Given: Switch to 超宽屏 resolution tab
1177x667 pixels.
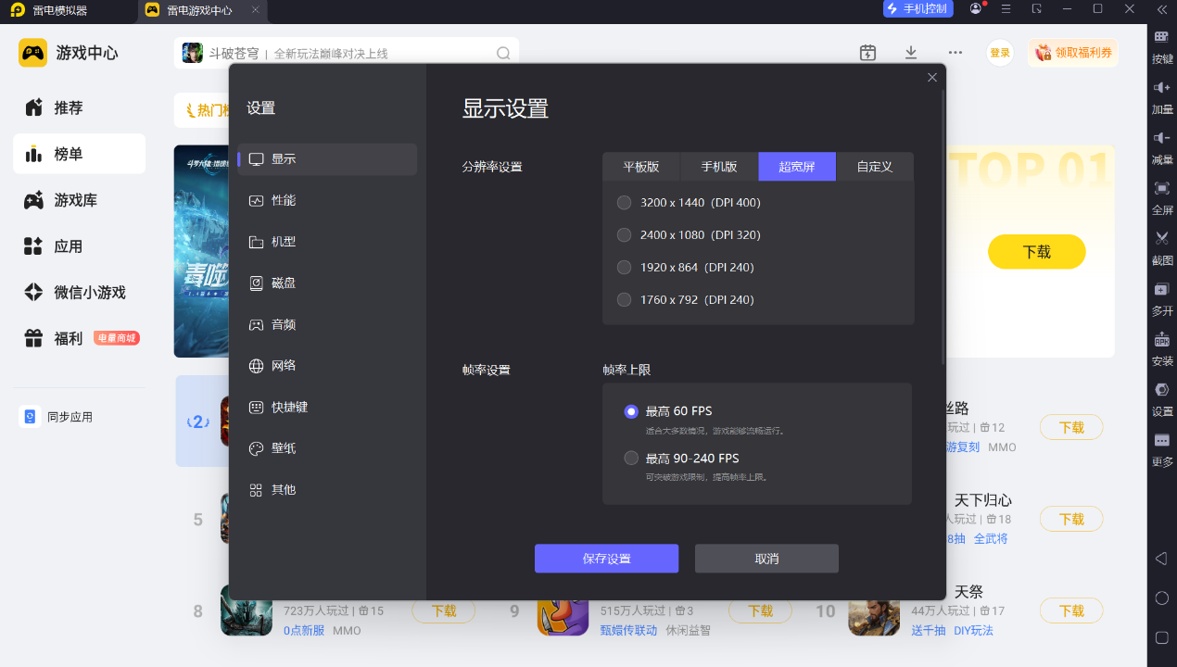Looking at the screenshot, I should pyautogui.click(x=797, y=167).
